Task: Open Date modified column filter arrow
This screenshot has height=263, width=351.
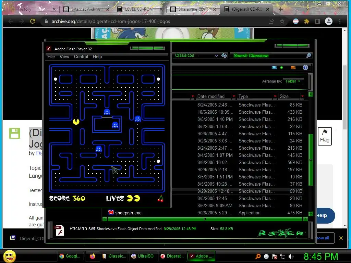Action: (x=234, y=96)
